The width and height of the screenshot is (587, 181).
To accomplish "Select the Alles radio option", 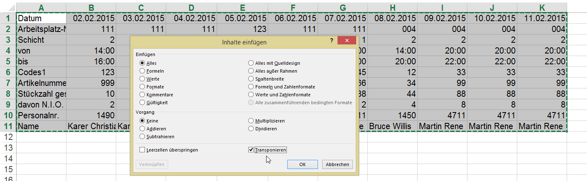I will pos(142,63).
